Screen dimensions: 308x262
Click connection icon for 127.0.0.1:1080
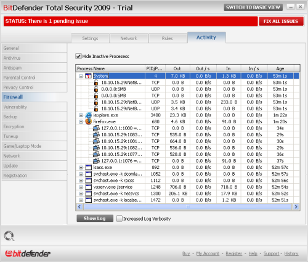(x=96, y=128)
